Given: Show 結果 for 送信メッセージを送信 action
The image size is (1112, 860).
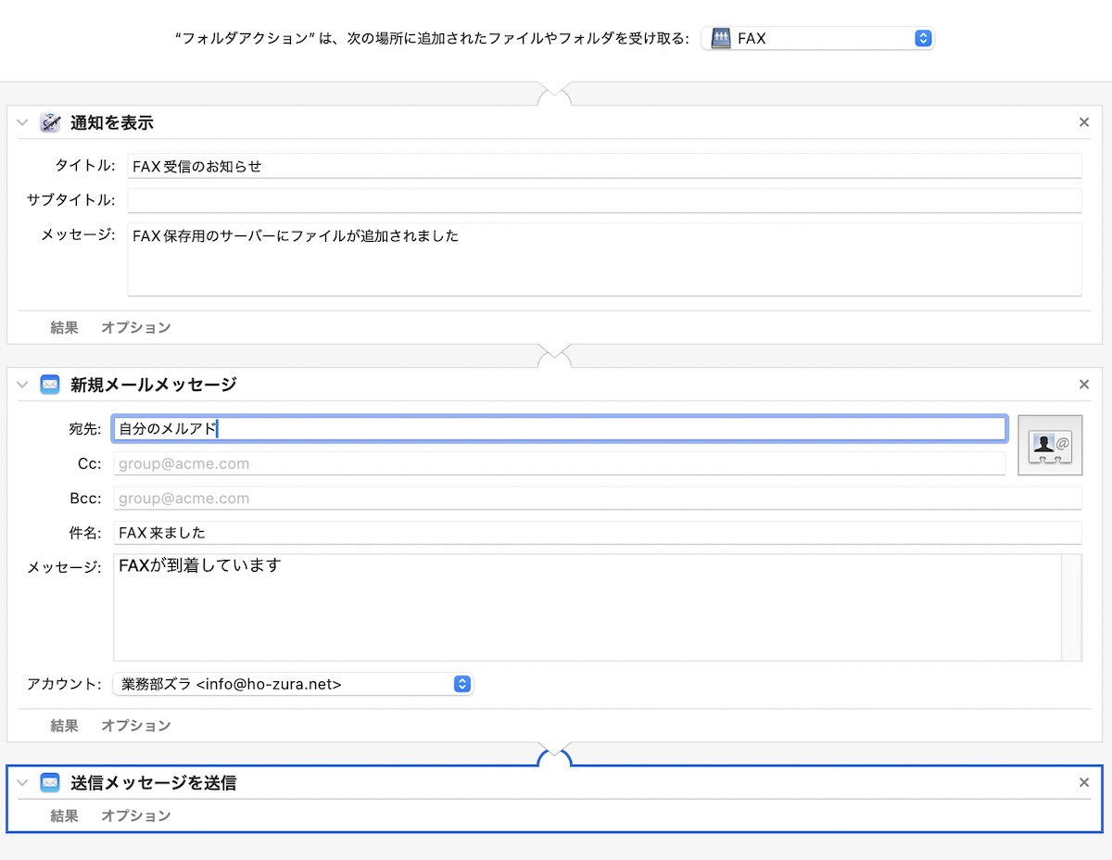Looking at the screenshot, I should (64, 816).
